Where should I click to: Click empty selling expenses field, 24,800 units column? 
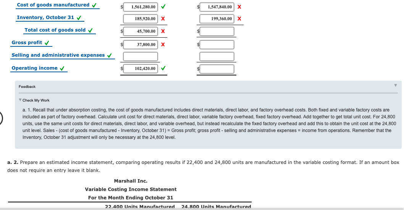tap(217, 56)
